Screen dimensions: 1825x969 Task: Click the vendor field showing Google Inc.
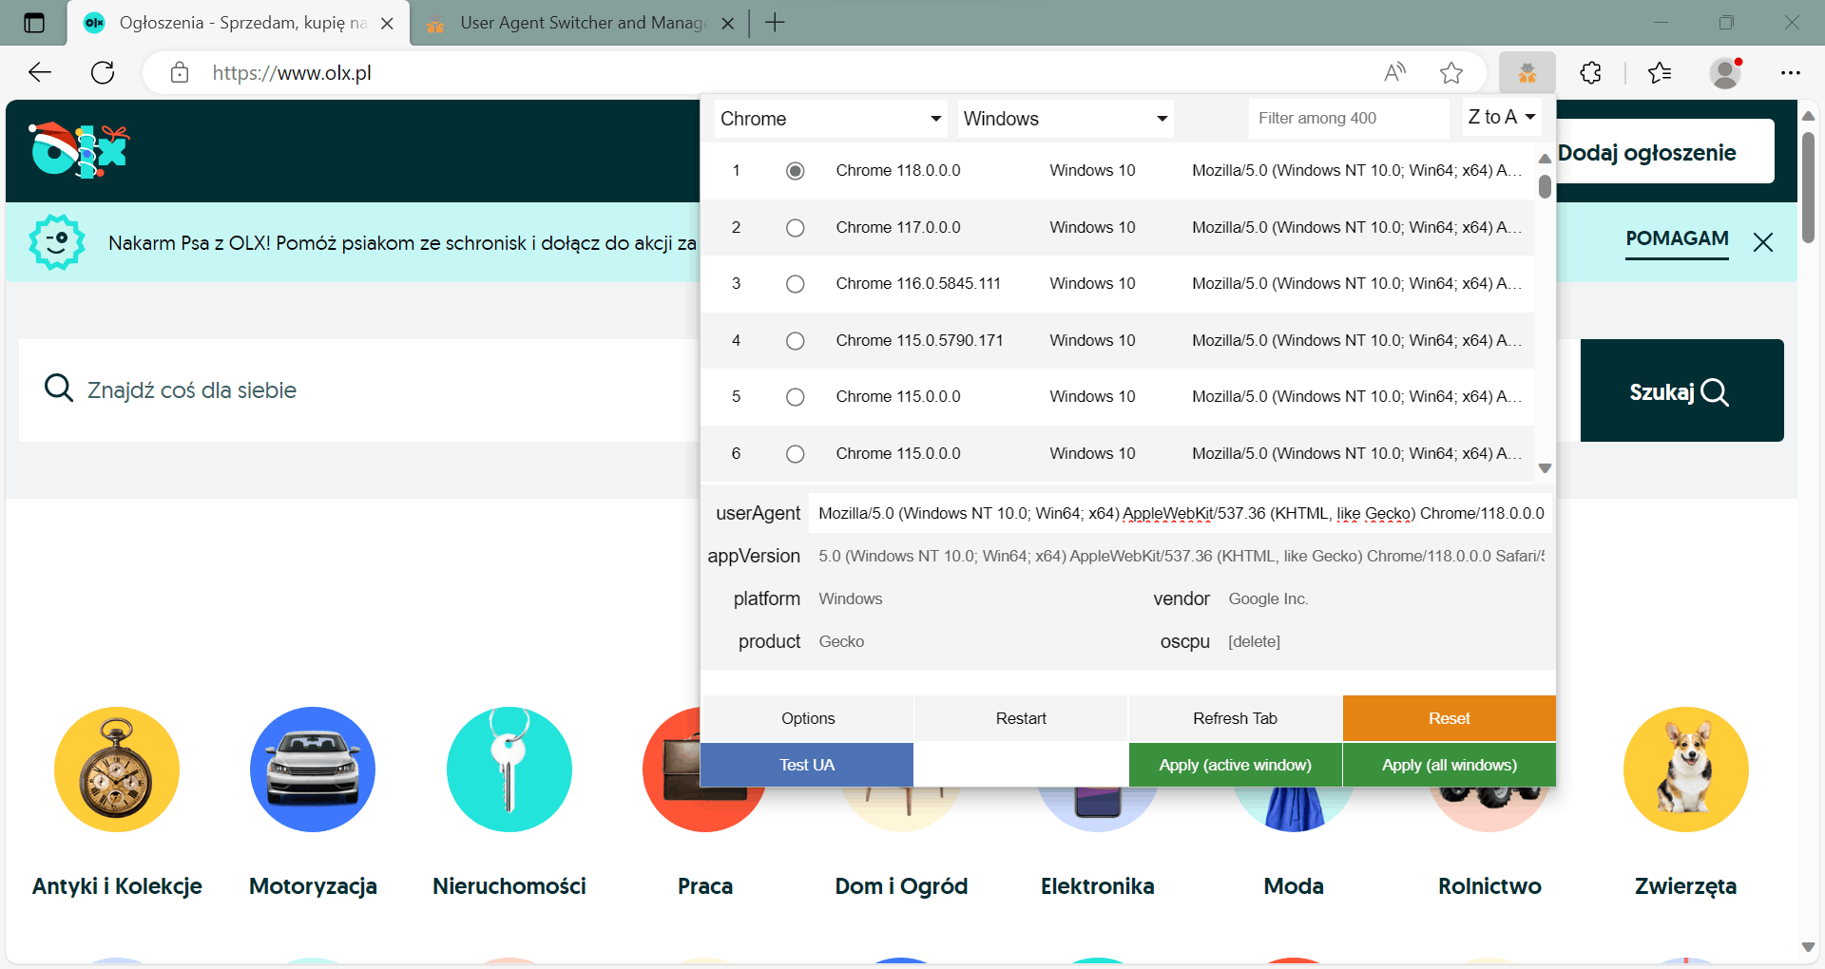coord(1385,598)
